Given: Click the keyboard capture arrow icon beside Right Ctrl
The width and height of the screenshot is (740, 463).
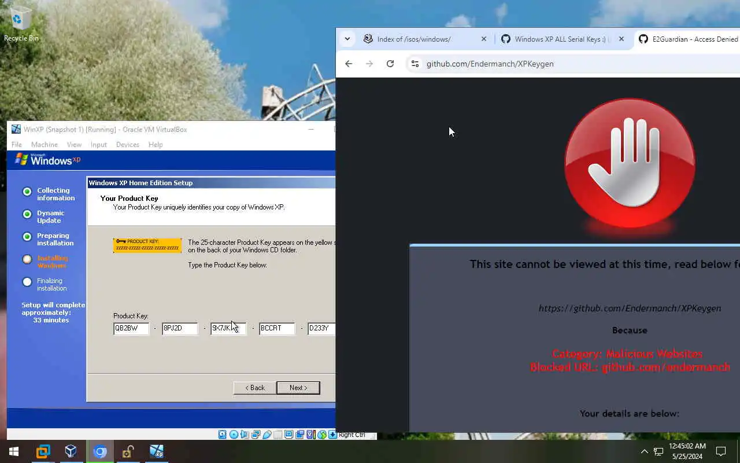Looking at the screenshot, I should coord(332,435).
